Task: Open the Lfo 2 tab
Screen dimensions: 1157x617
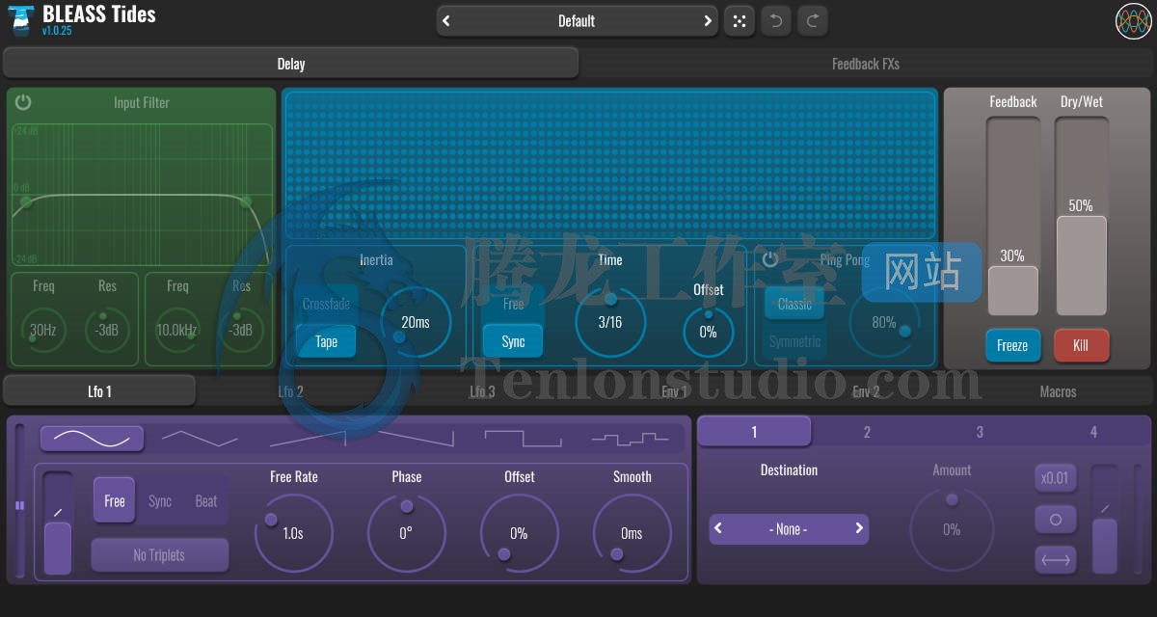Action: pos(291,391)
